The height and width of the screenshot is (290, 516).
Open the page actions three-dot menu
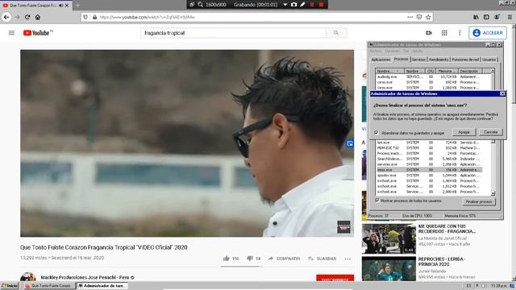pyautogui.click(x=410, y=17)
